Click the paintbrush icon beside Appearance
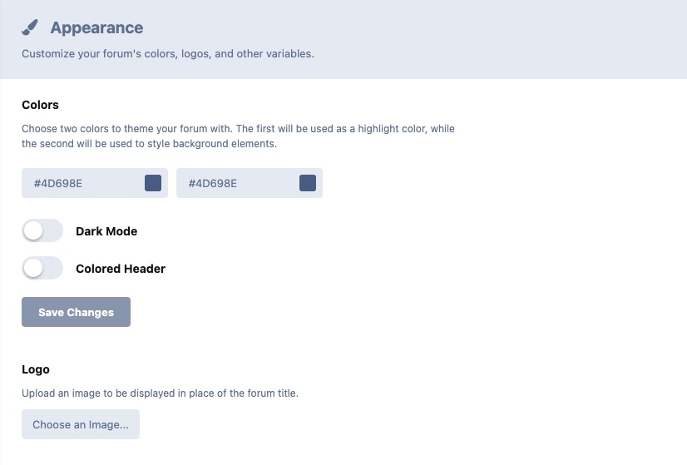Screen dimensions: 687x465 [30, 28]
